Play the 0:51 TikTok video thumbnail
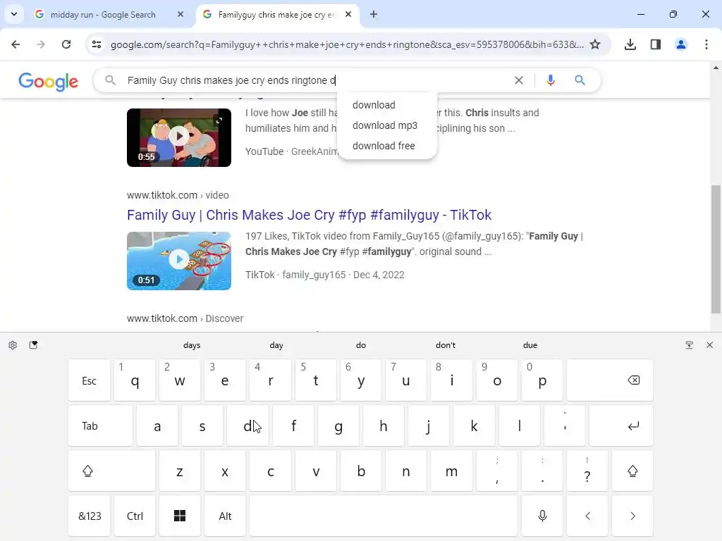Viewport: 722px width, 541px height. pos(179,261)
